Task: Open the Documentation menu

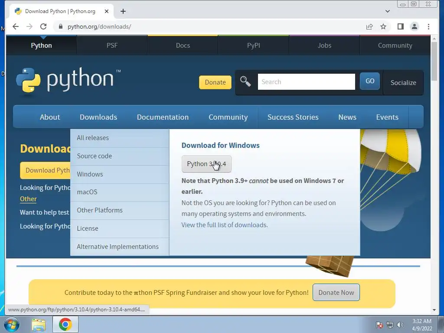Action: tap(163, 117)
